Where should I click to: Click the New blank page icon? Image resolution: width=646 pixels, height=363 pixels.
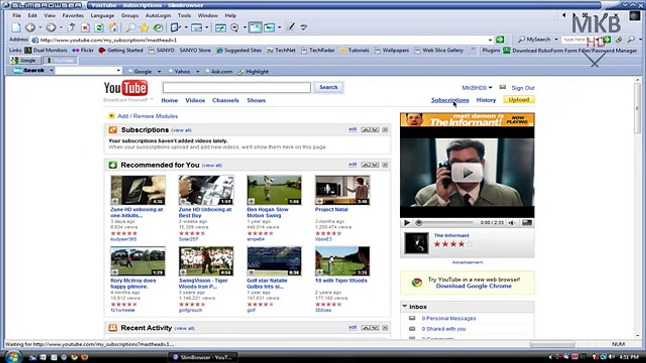(x=16, y=28)
